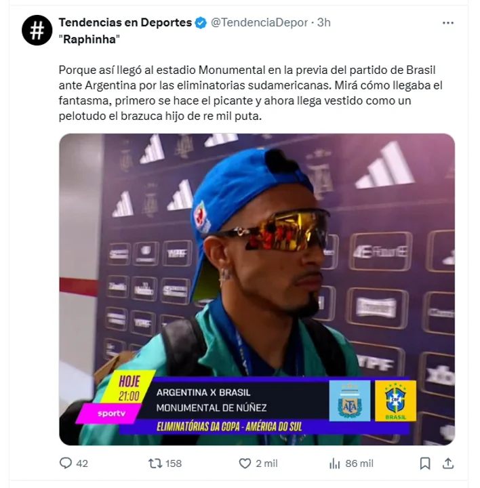480x488 pixels.
Task: Bookmark this tweet
Action: click(425, 464)
